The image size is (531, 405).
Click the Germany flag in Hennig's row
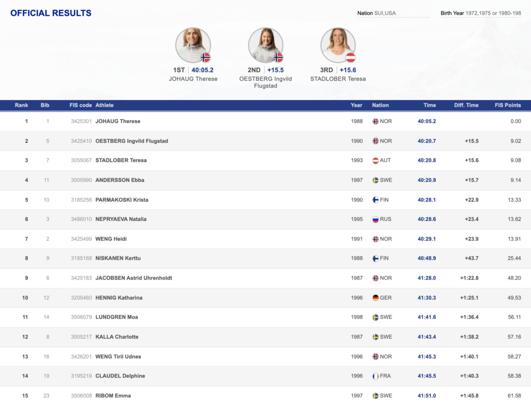(375, 298)
